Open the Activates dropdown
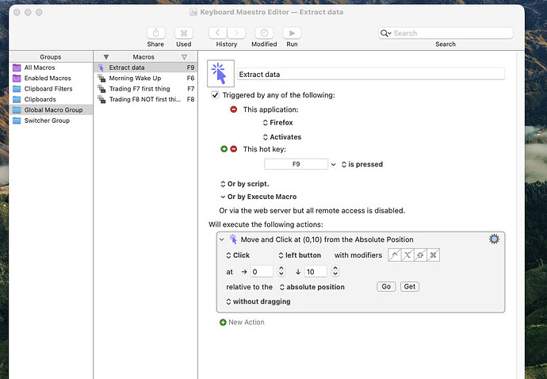547x379 pixels. 282,137
